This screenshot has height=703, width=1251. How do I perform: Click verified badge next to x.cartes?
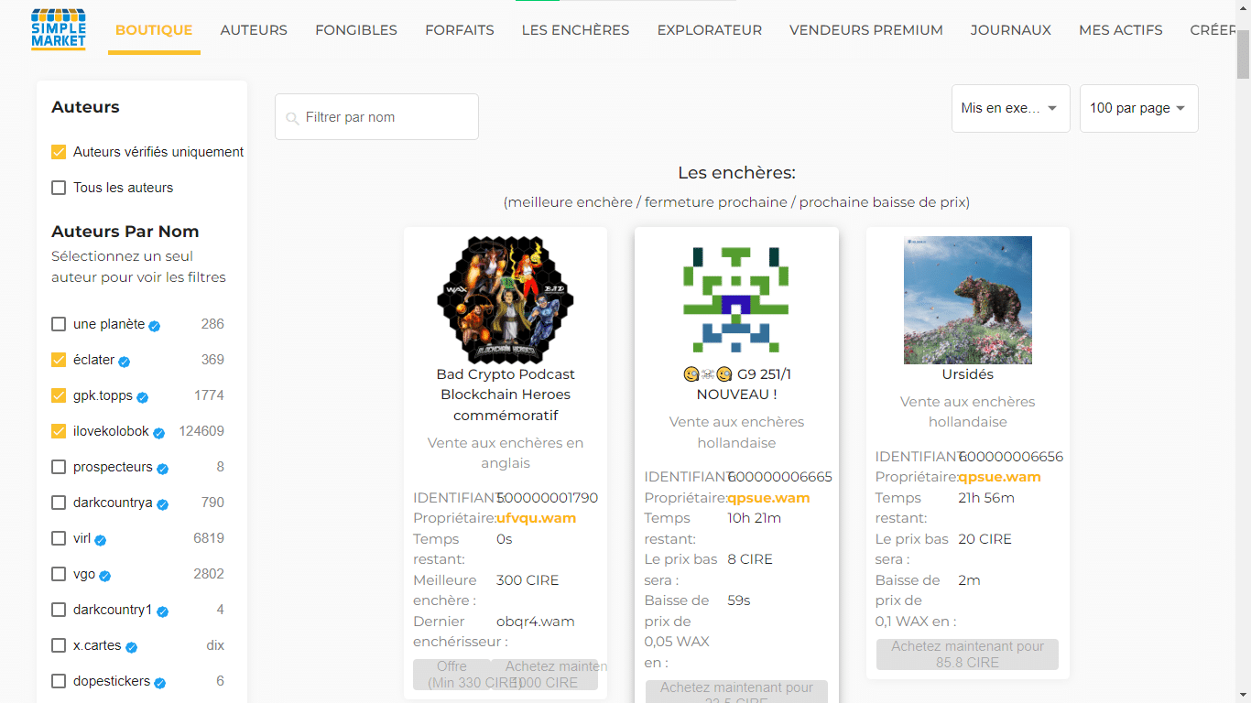pos(131,647)
